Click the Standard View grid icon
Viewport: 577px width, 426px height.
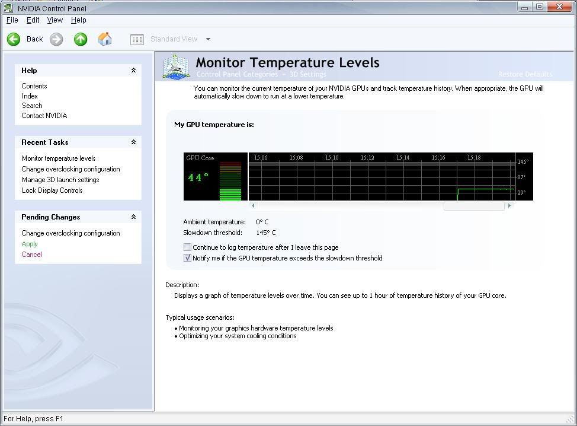point(137,39)
